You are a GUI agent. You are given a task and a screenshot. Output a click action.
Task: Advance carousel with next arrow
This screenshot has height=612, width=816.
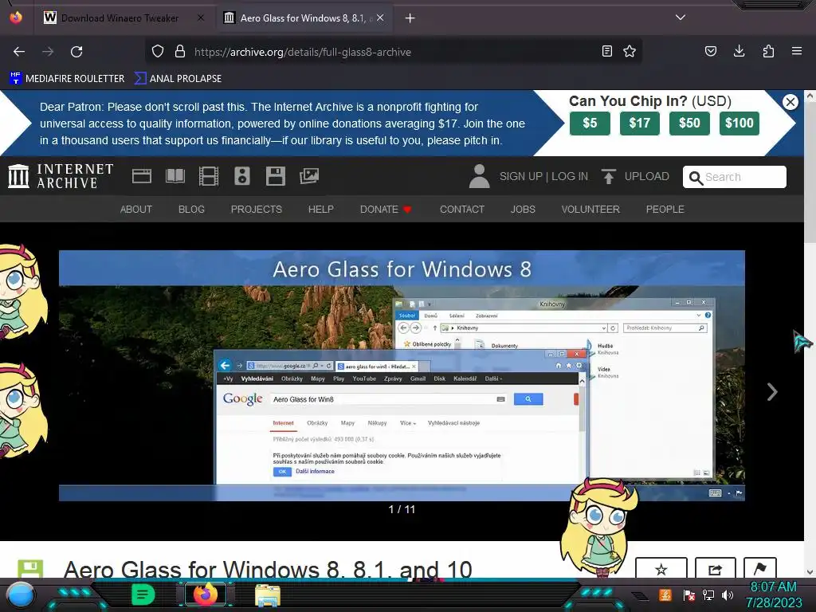click(x=772, y=392)
